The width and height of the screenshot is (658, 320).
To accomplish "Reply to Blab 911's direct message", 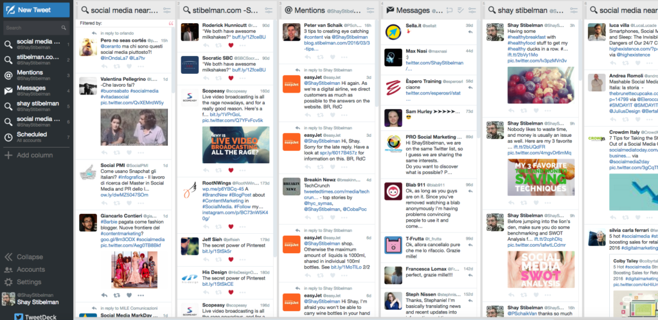I will coord(471,191).
